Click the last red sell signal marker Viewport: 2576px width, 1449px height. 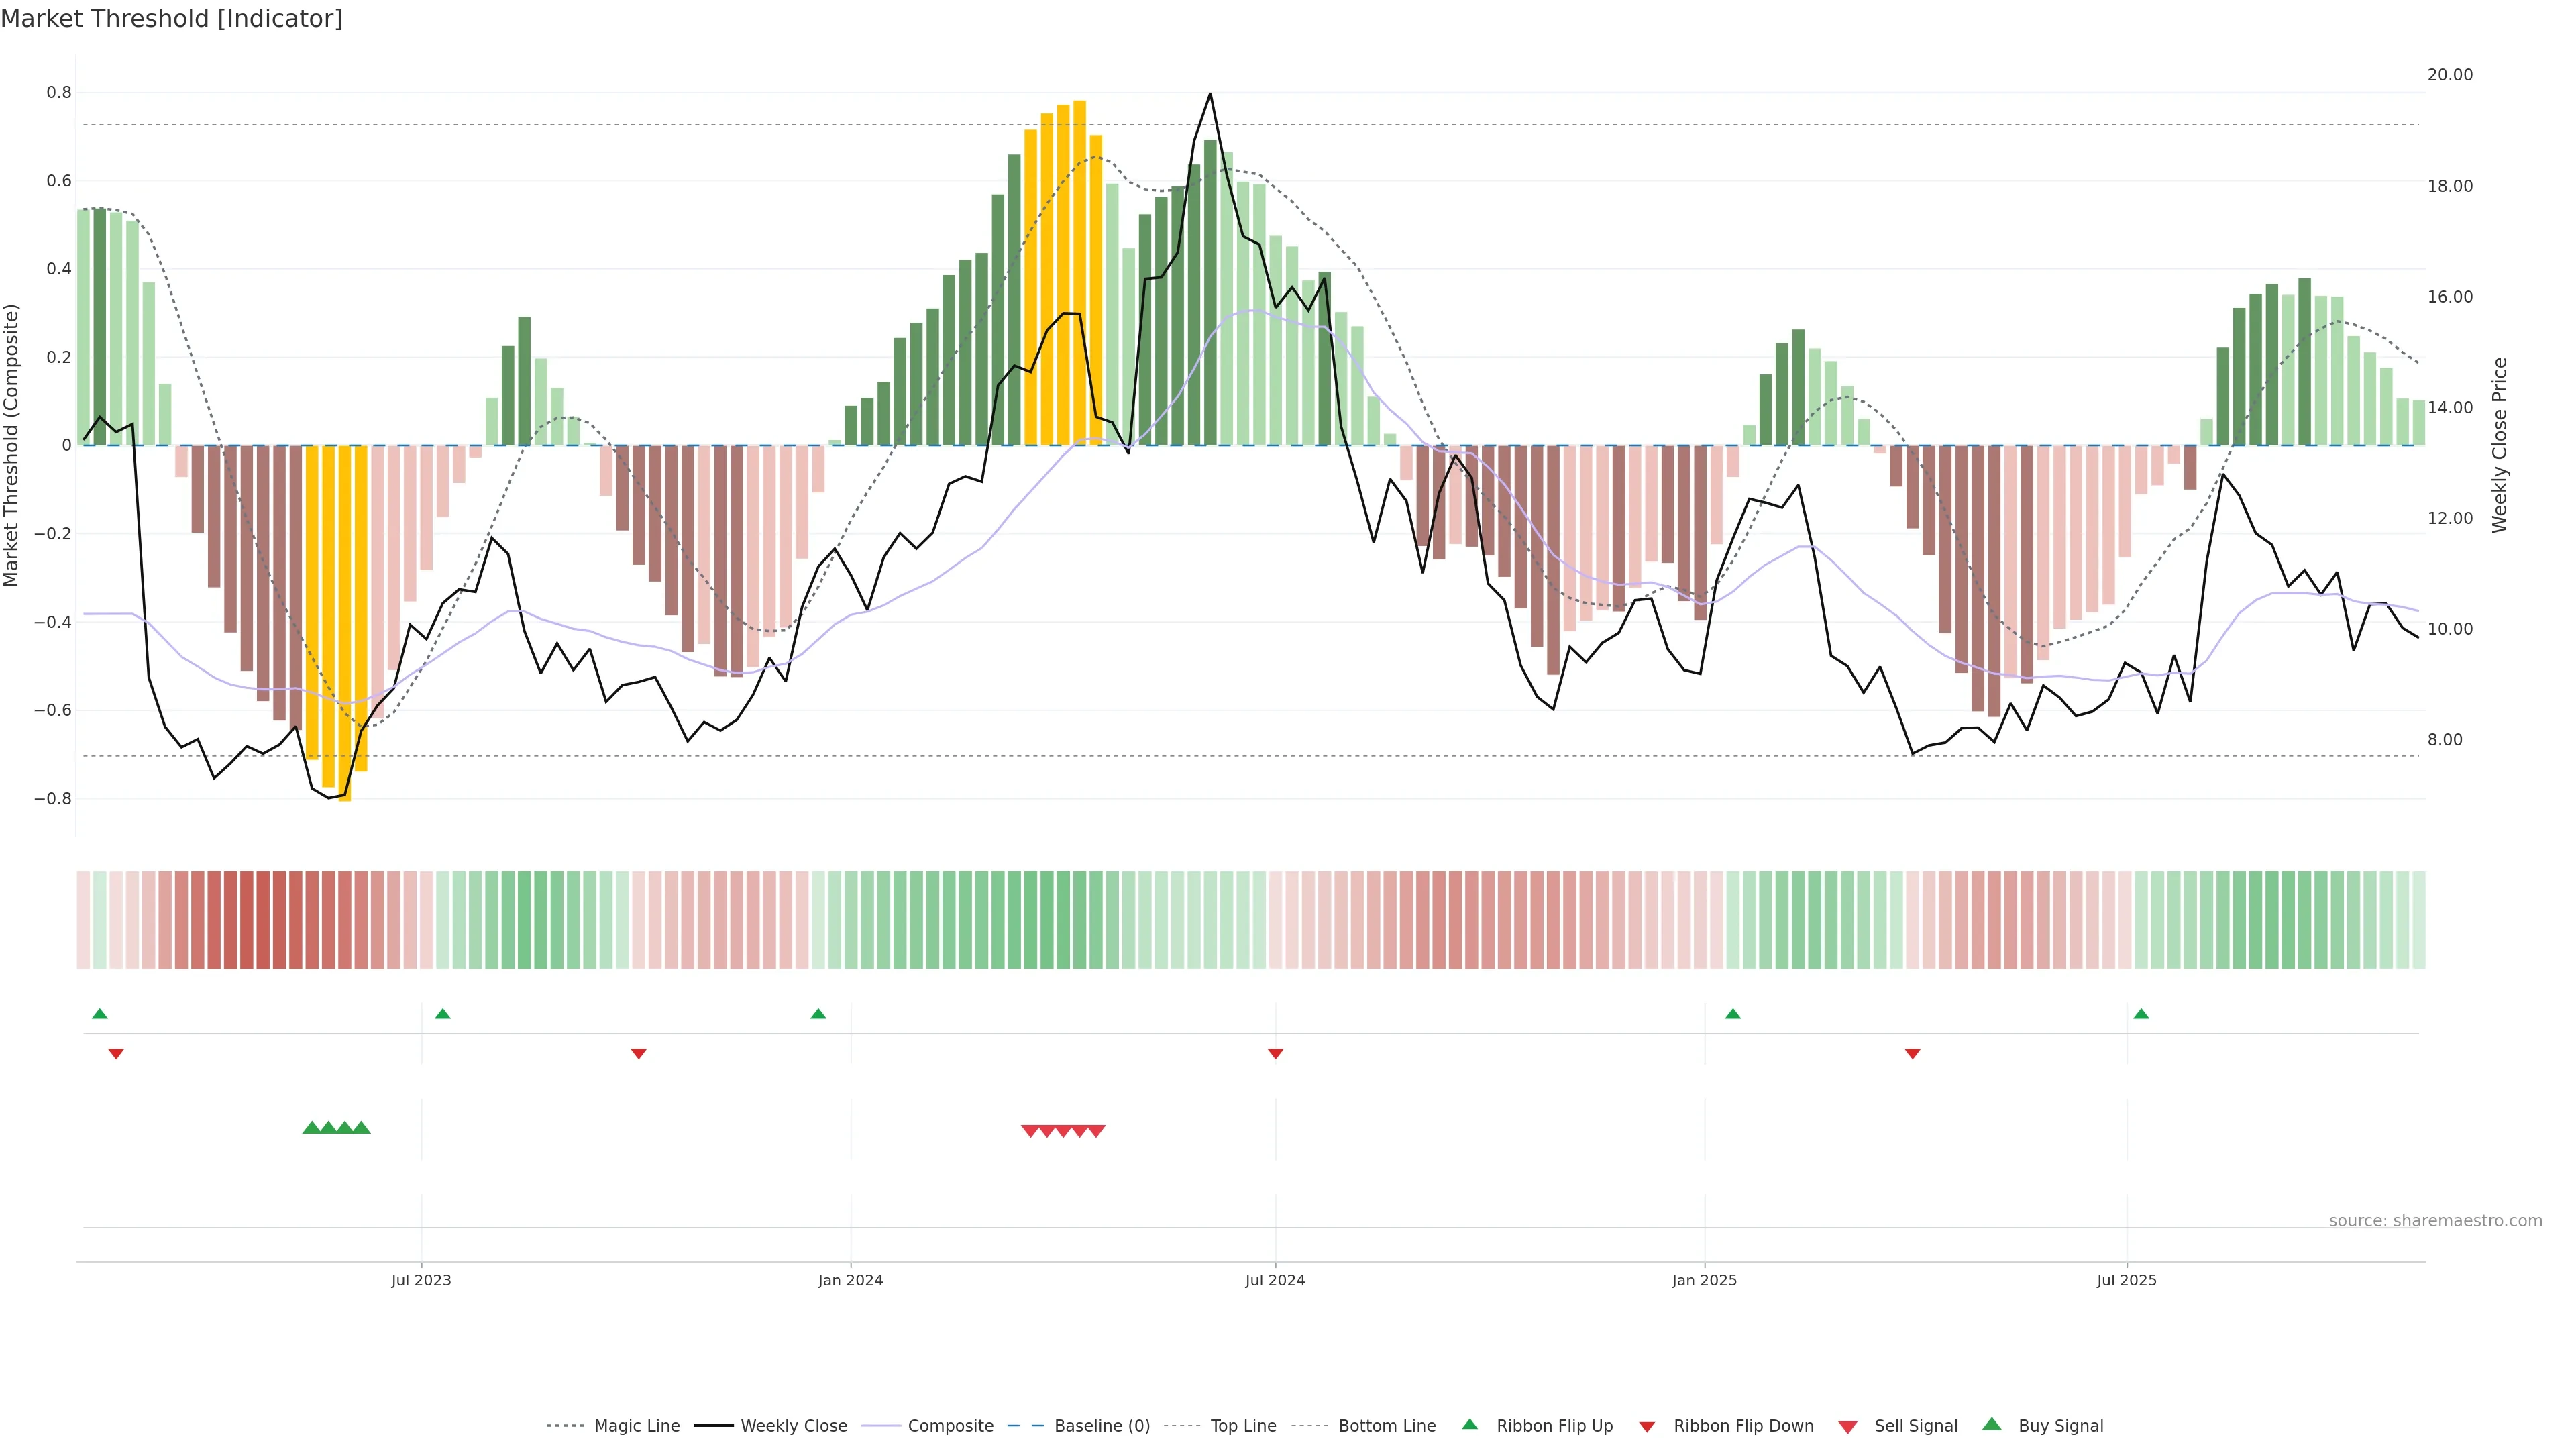(x=1096, y=1131)
